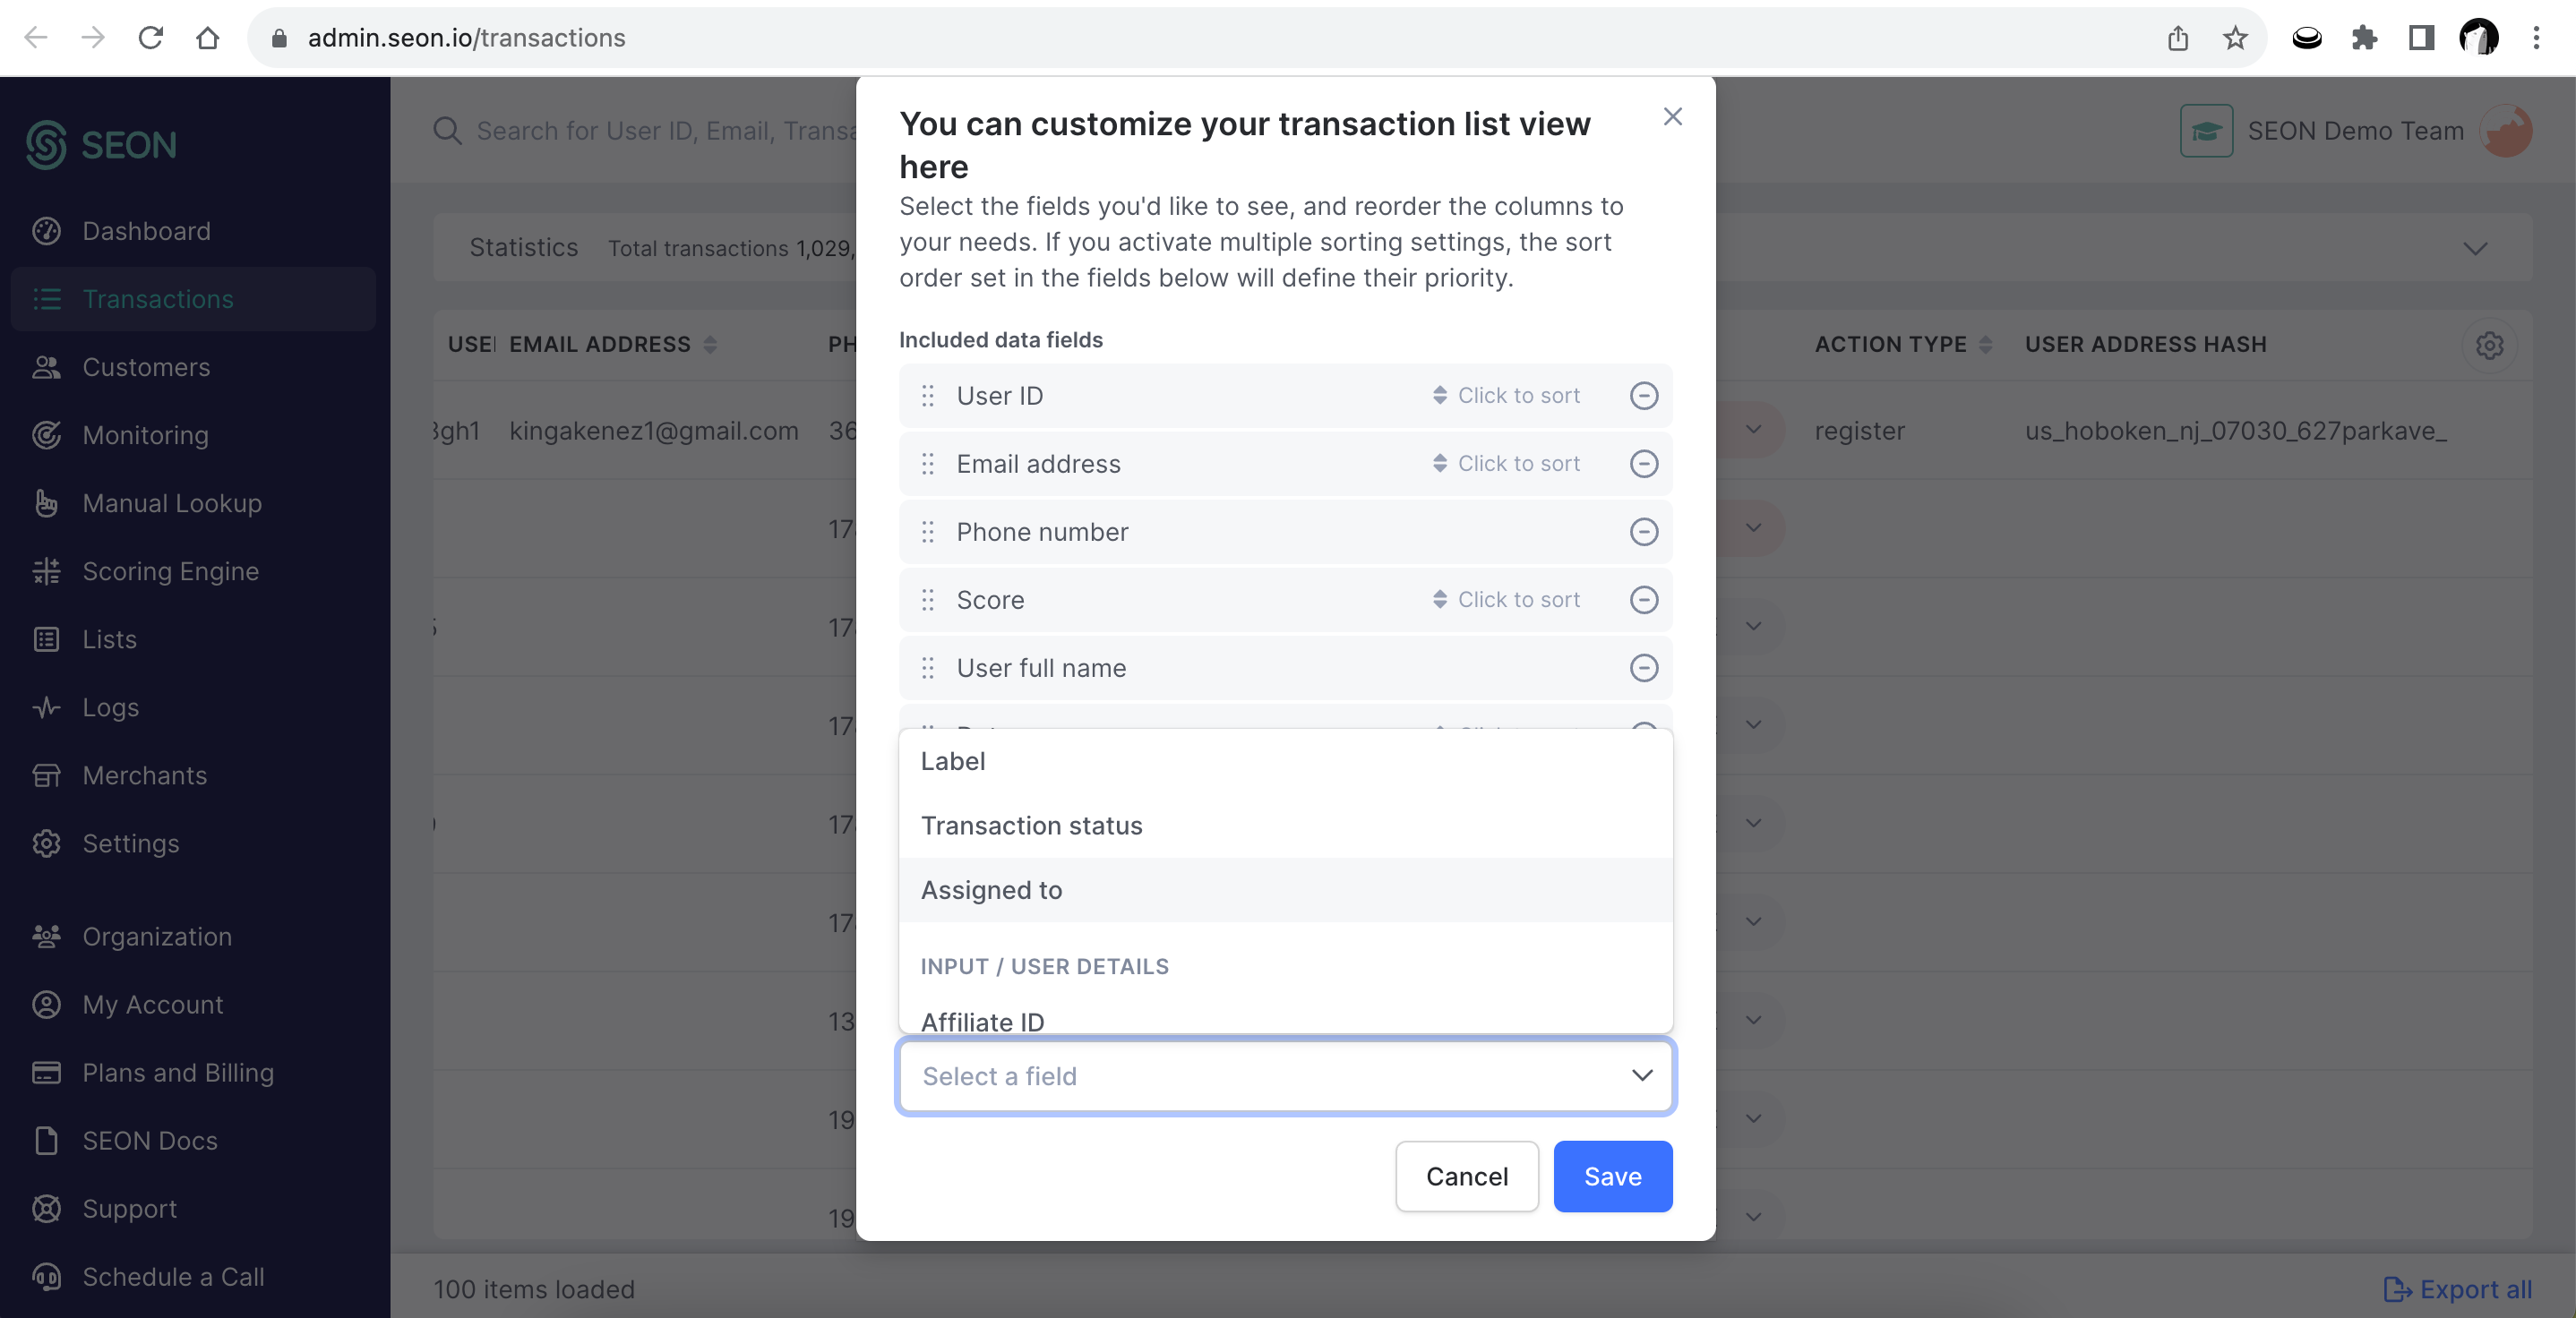Image resolution: width=2576 pixels, height=1318 pixels.
Task: Remove the User ID field with minus icon
Action: [x=1643, y=396]
